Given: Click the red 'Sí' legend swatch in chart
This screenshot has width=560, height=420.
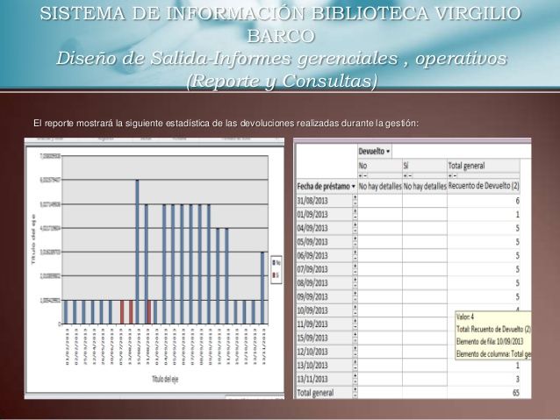Looking at the screenshot, I should (274, 275).
